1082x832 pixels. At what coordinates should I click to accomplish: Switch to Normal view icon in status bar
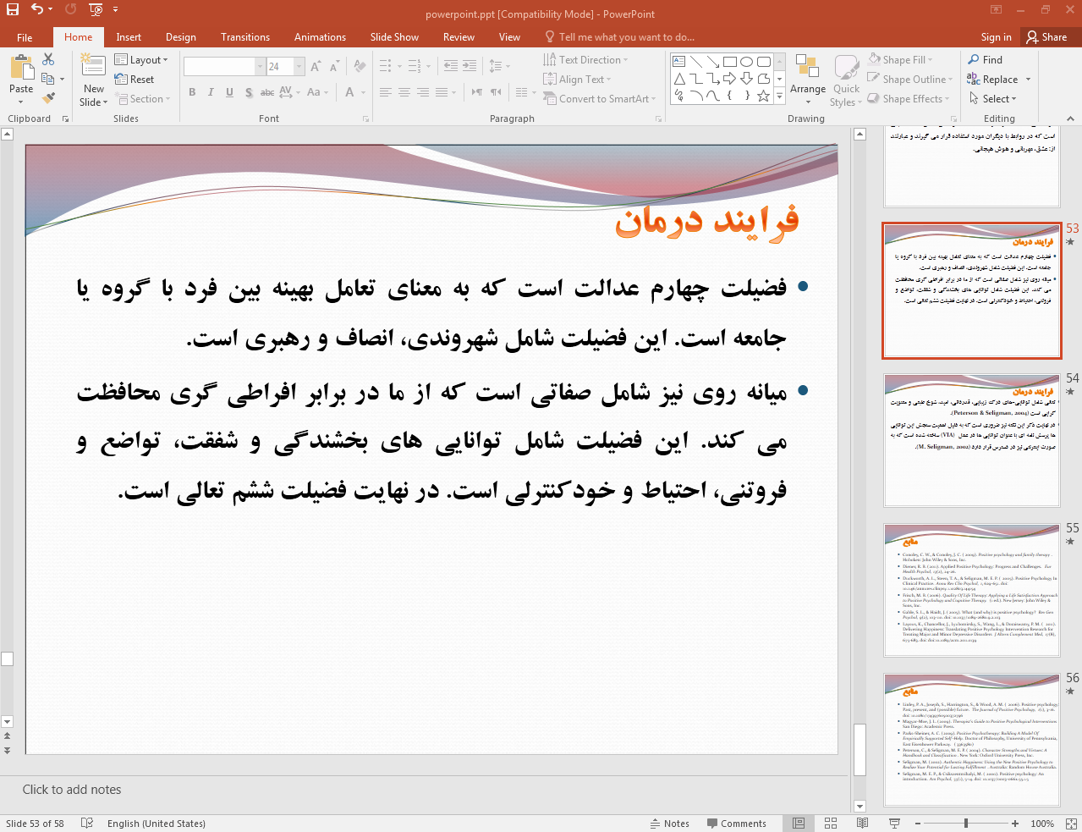799,823
